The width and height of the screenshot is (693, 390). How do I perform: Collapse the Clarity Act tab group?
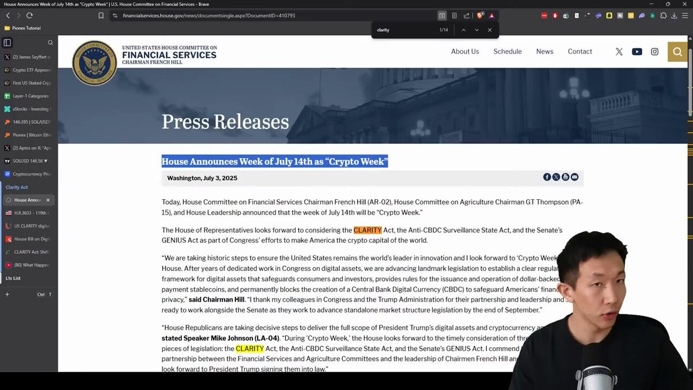[x=17, y=187]
